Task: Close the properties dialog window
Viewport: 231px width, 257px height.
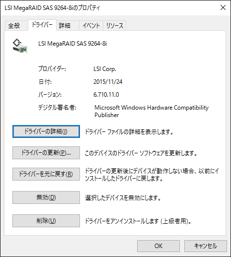Action: [223, 7]
